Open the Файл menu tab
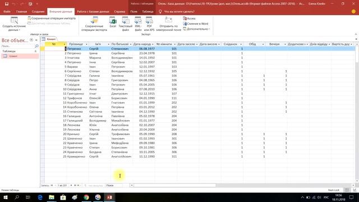 click(7, 11)
